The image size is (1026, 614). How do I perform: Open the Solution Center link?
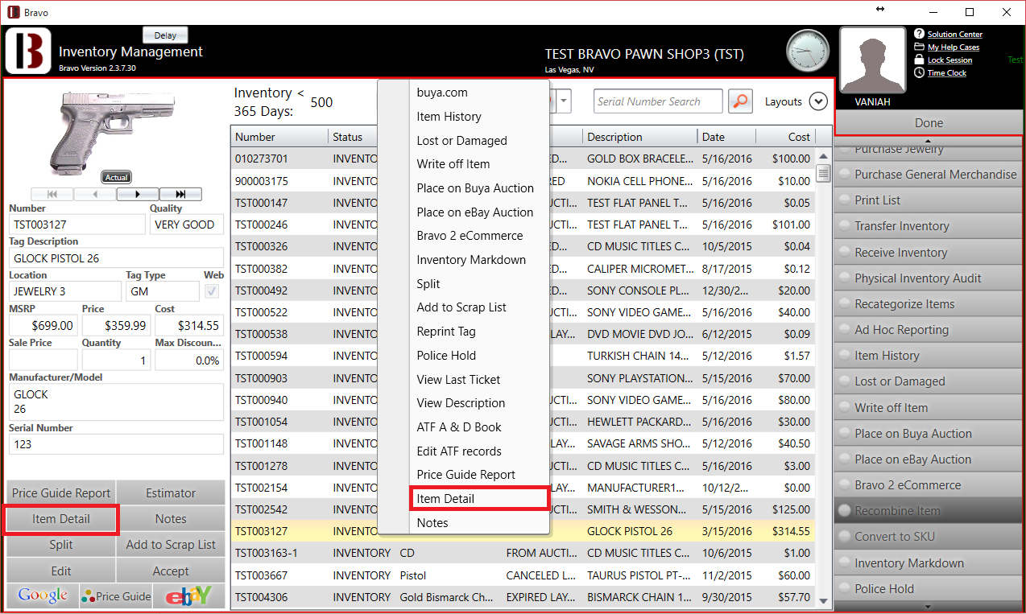[954, 35]
